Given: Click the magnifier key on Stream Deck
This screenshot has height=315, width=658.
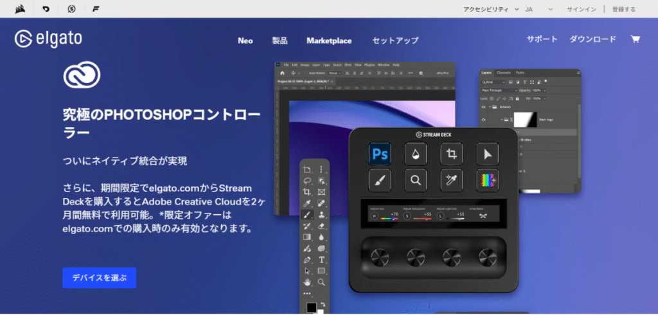Looking at the screenshot, I should [416, 181].
